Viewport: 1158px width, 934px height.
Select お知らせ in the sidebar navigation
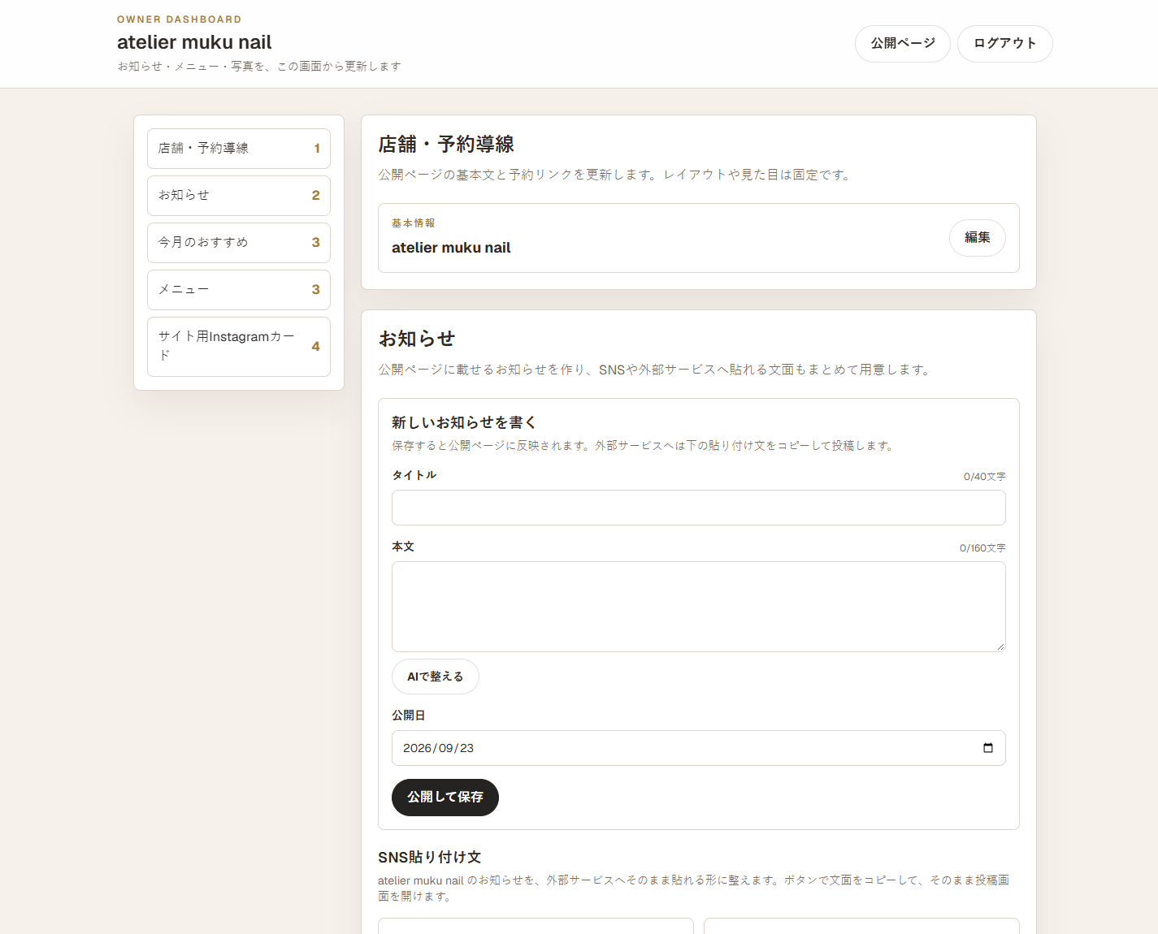point(239,196)
